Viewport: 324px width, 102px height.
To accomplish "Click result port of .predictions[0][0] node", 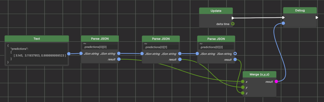I will tap(119, 59).
